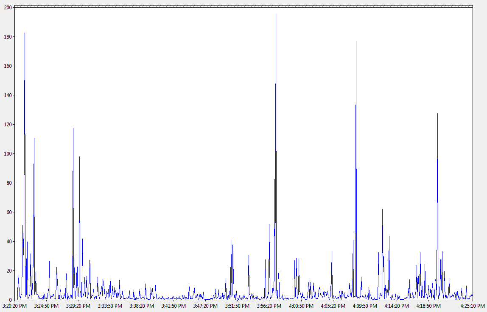The height and width of the screenshot is (312, 487).
Task: Click the 160 value on the vertical axis
Action: coord(8,66)
